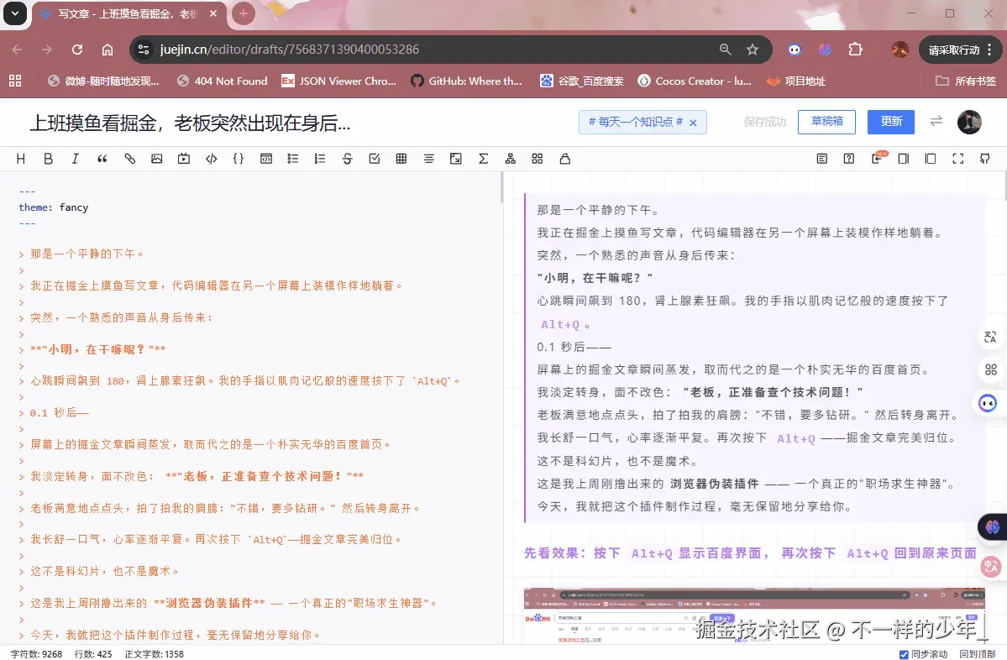
Task: Insert a code block with the {} icon
Action: pos(239,158)
